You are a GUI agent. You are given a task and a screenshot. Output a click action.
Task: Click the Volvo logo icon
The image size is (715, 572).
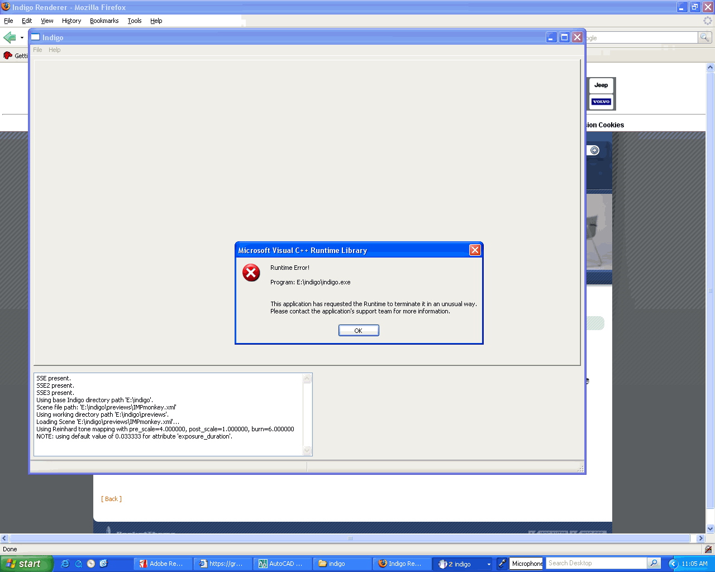pyautogui.click(x=601, y=102)
